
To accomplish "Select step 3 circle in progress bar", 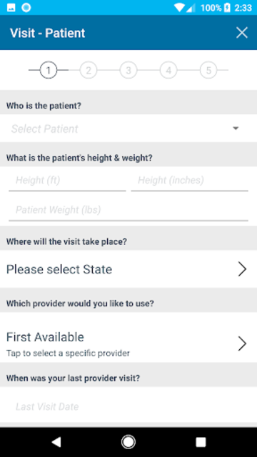I will 128,70.
